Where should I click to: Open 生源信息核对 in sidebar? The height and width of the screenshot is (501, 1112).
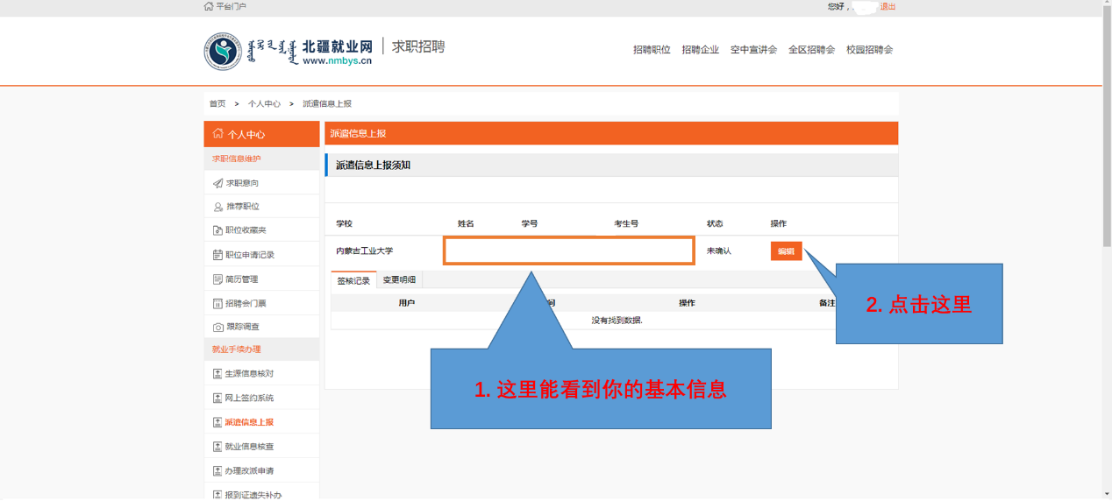(x=249, y=374)
